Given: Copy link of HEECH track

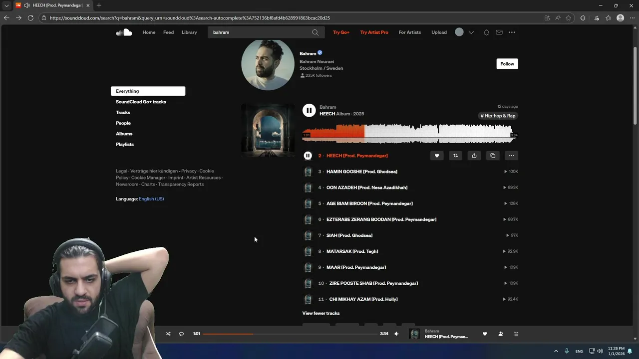Looking at the screenshot, I should pyautogui.click(x=493, y=156).
